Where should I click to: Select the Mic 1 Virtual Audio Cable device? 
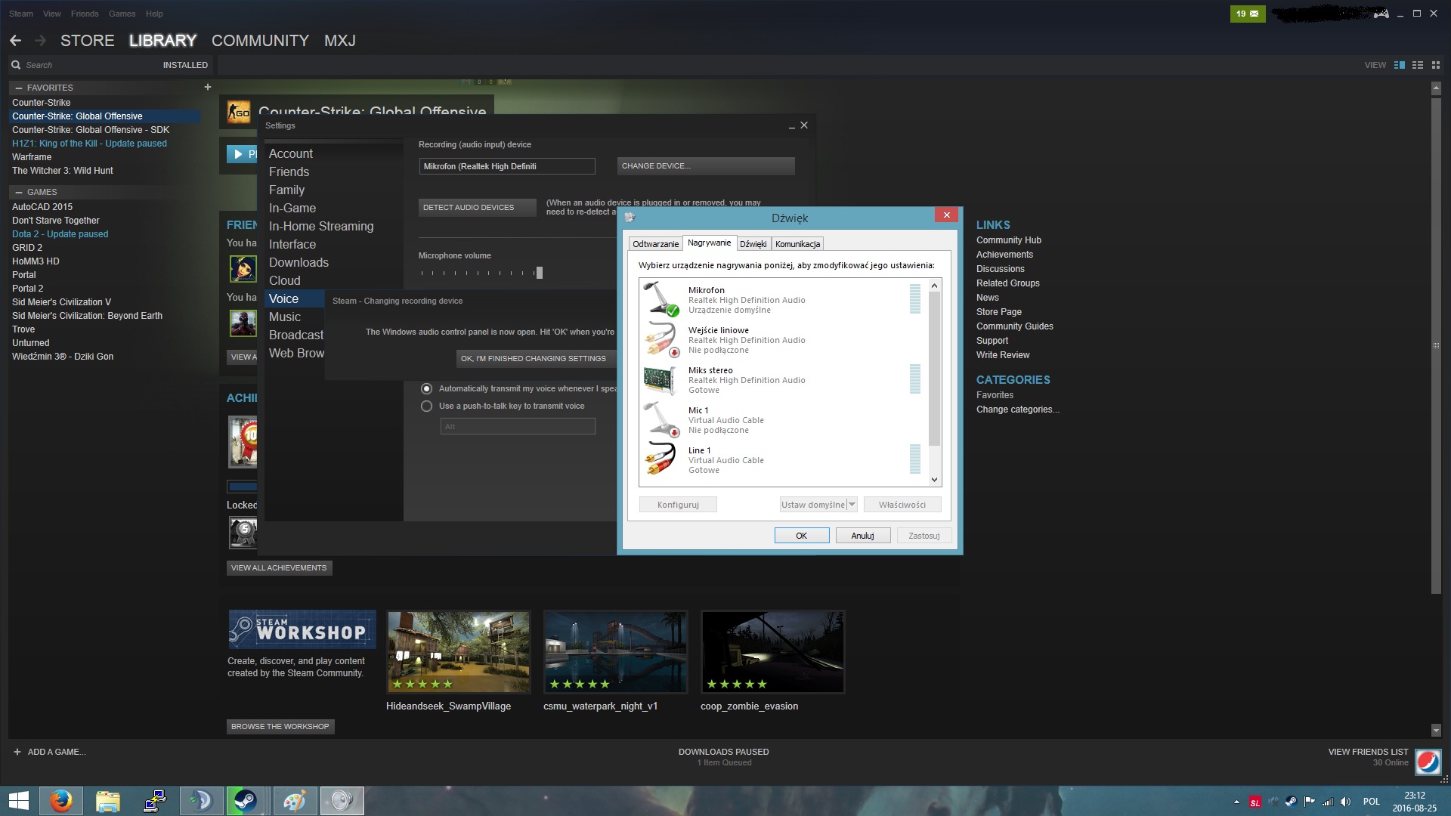click(782, 419)
